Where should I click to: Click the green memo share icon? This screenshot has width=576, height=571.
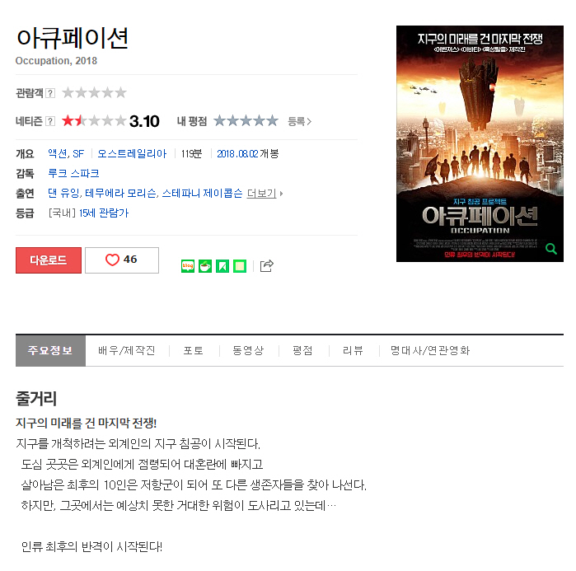click(240, 266)
